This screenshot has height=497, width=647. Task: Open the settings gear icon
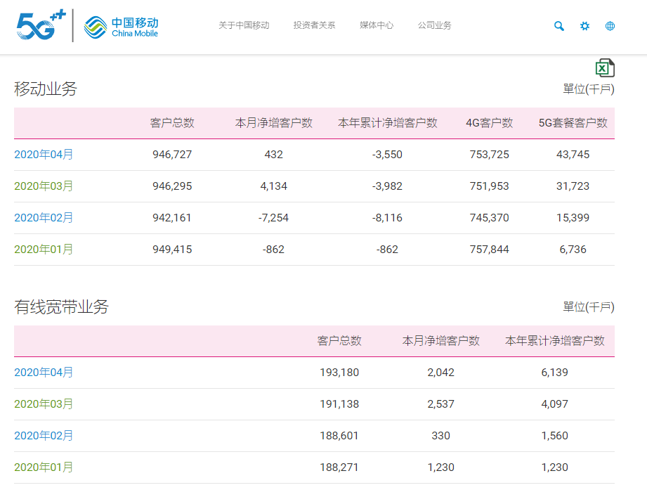(584, 26)
